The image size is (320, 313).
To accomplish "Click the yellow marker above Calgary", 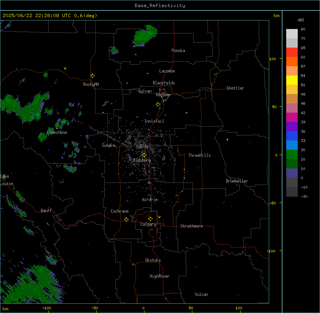I will (150, 219).
